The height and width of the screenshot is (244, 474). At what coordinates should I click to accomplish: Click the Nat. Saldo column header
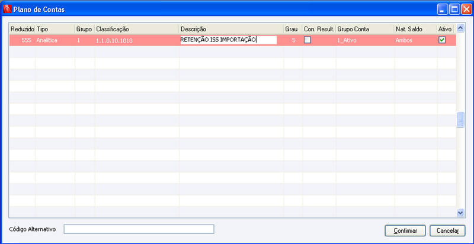click(x=416, y=30)
